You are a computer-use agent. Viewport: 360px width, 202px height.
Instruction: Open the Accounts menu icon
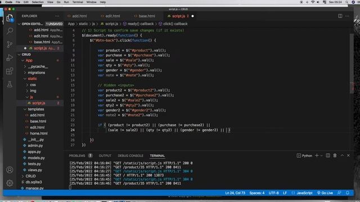[10, 169]
